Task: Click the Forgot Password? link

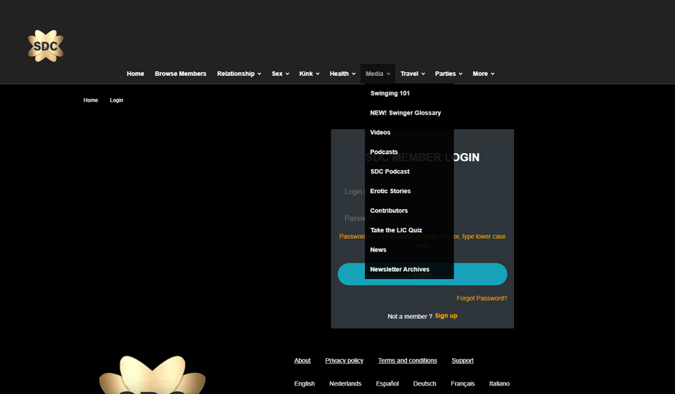Action: 481,298
